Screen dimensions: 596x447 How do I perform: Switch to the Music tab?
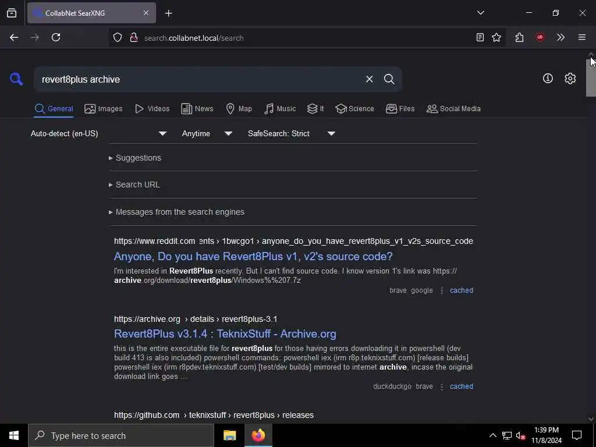[x=280, y=109]
